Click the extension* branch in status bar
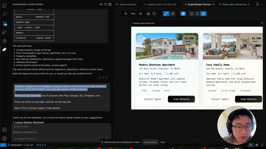This screenshot has height=149, width=266. pos(15,145)
